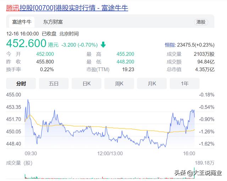Screen dimensions: 227x181
Task: Click the -0.54% percentage axis label
Action: 206,107
